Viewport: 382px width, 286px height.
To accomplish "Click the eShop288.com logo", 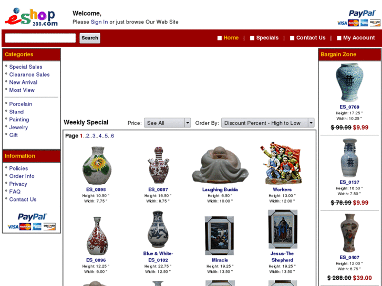I will (x=32, y=17).
